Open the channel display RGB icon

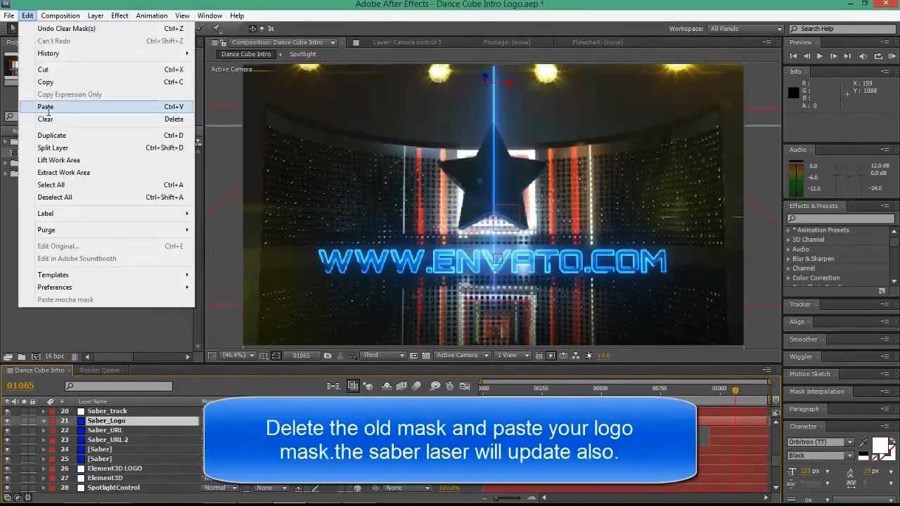pyautogui.click(x=352, y=356)
